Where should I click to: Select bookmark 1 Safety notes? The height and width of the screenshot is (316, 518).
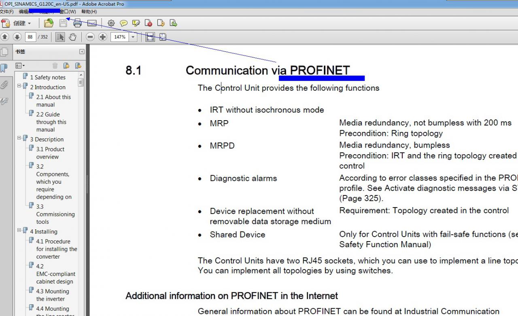pos(48,77)
